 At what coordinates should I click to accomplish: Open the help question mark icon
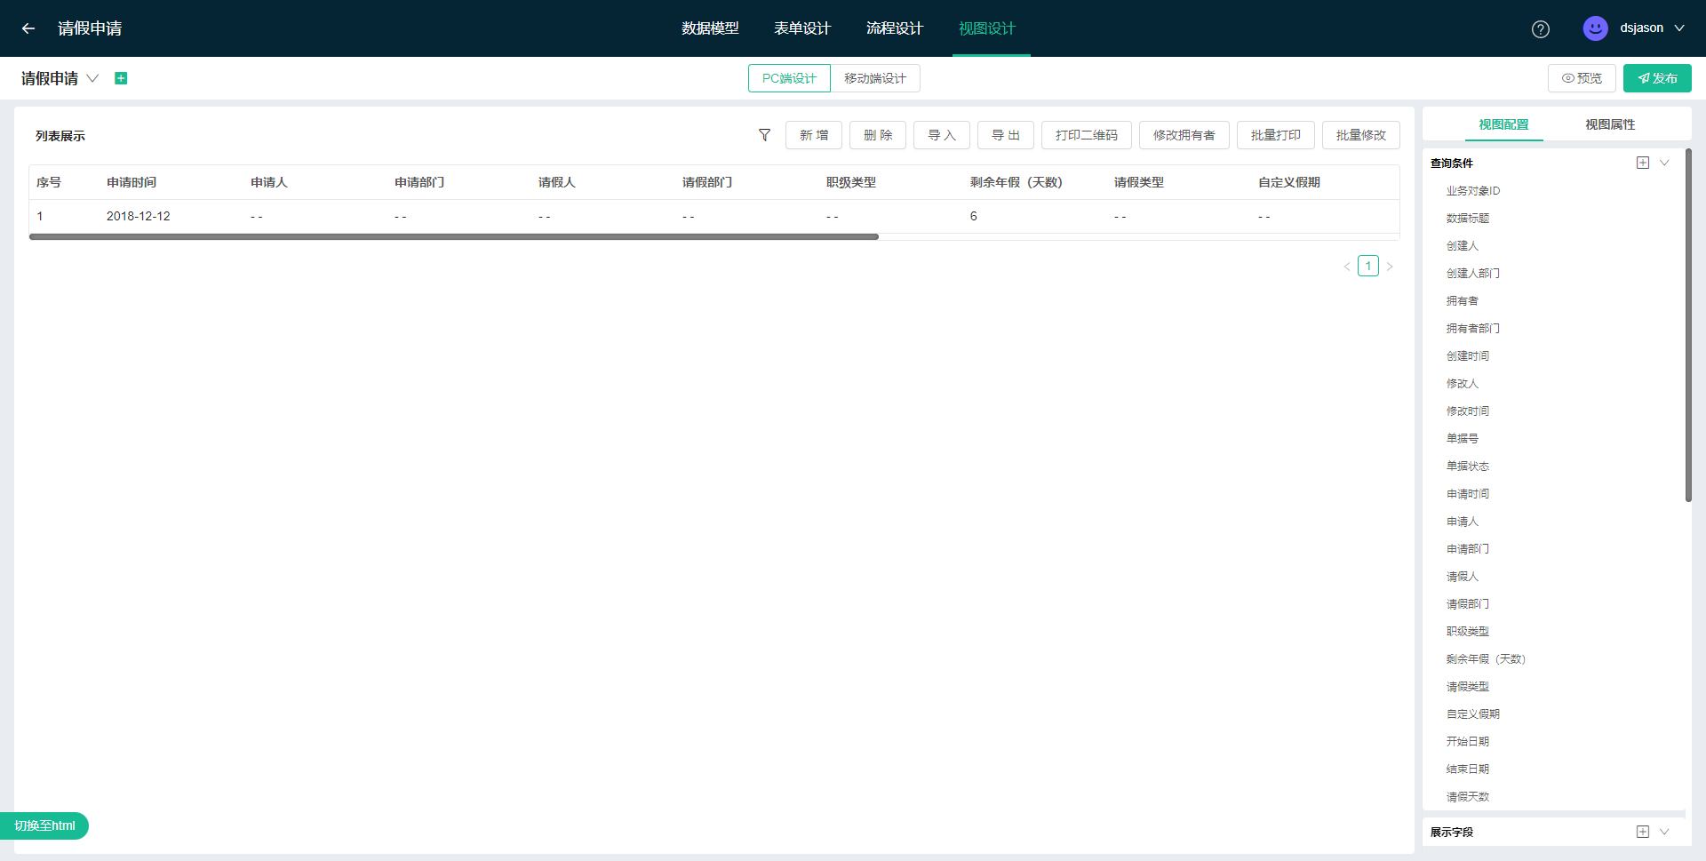tap(1541, 29)
